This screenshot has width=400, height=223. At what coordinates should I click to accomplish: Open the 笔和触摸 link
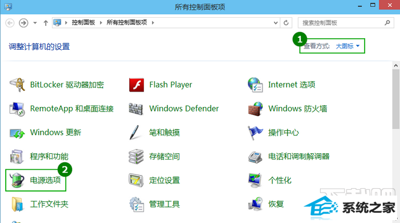[165, 133]
